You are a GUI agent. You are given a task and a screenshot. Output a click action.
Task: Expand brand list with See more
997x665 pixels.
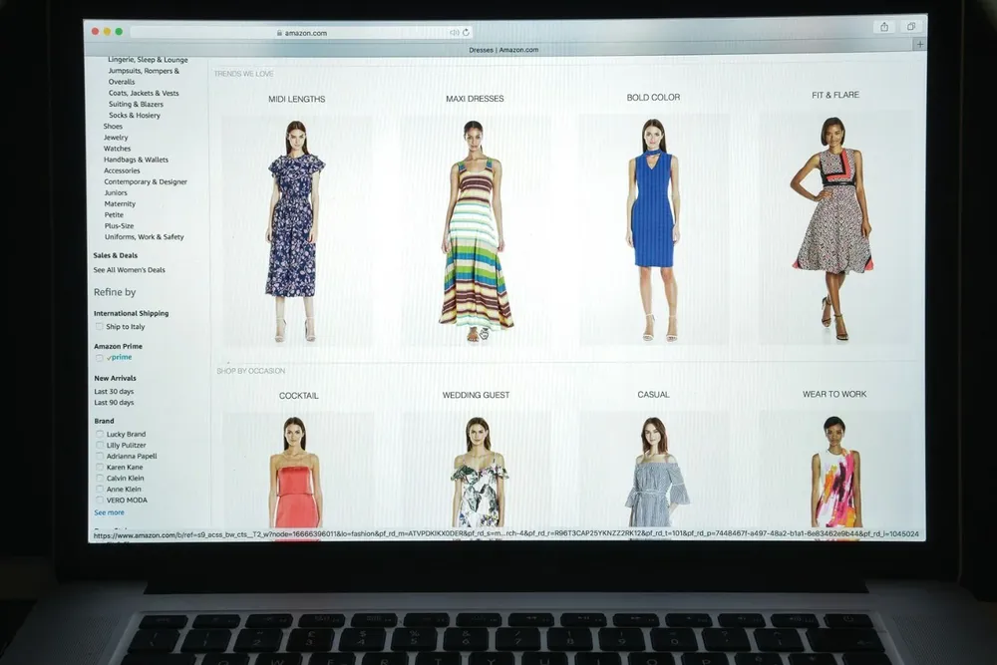coord(109,512)
